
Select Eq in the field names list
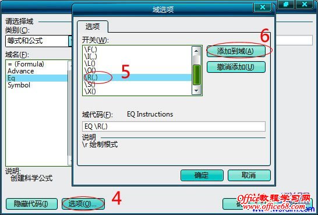point(37,78)
